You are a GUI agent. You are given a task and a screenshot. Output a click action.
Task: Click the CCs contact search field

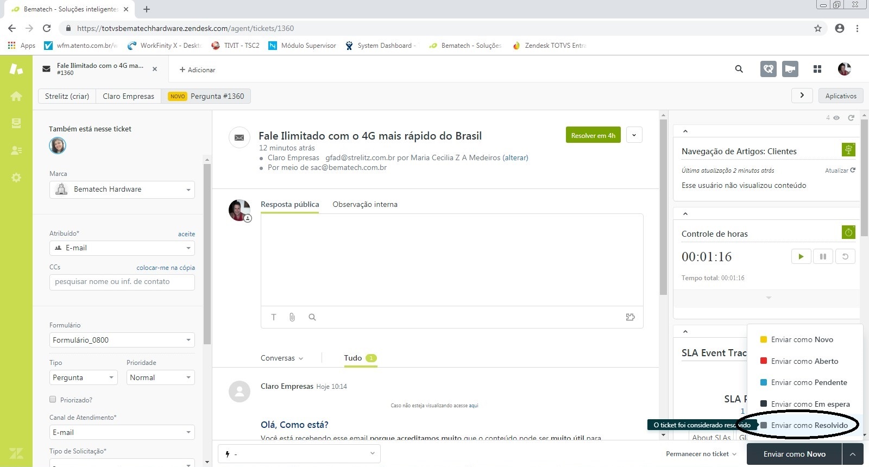[122, 282]
